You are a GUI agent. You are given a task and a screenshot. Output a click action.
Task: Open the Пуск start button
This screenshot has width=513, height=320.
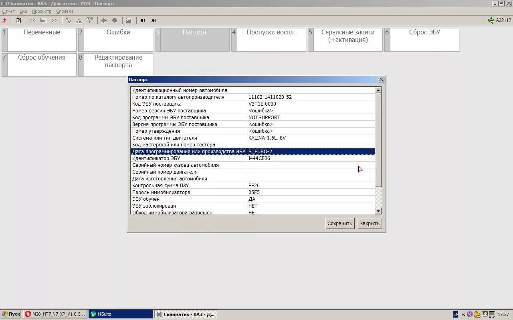pos(11,314)
